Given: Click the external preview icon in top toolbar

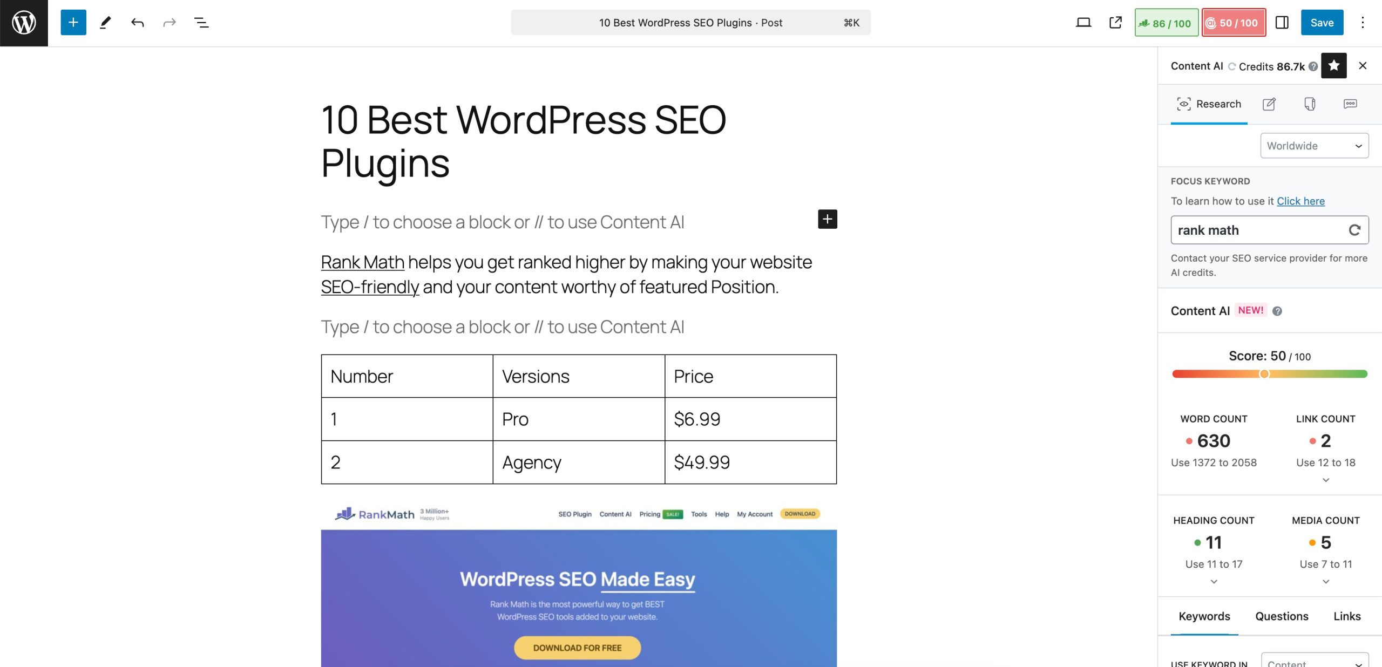Looking at the screenshot, I should [1115, 22].
